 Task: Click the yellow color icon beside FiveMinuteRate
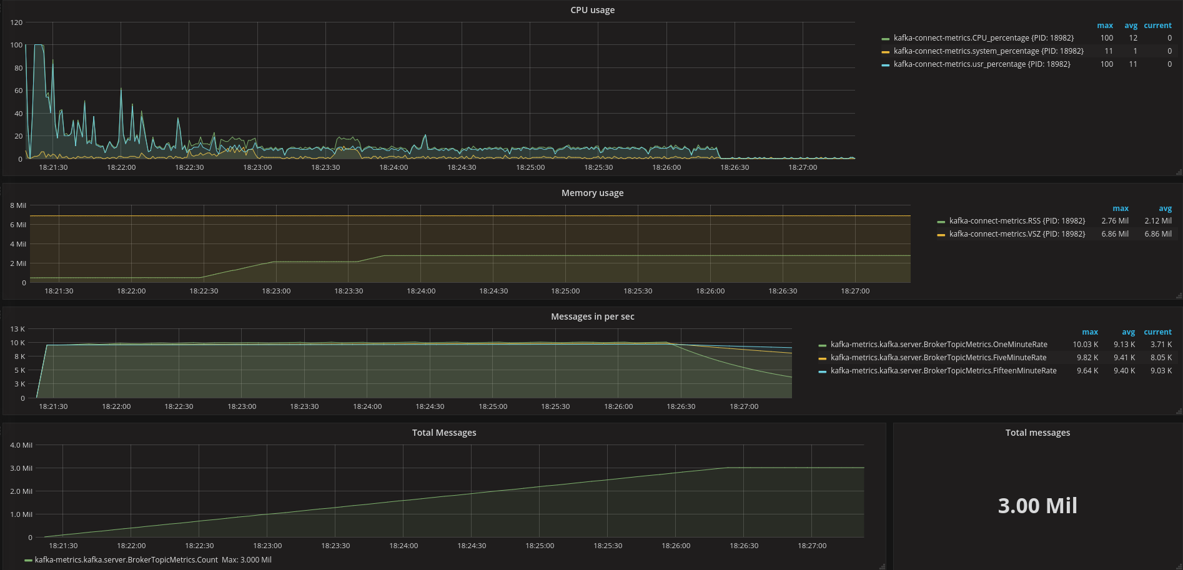click(822, 358)
